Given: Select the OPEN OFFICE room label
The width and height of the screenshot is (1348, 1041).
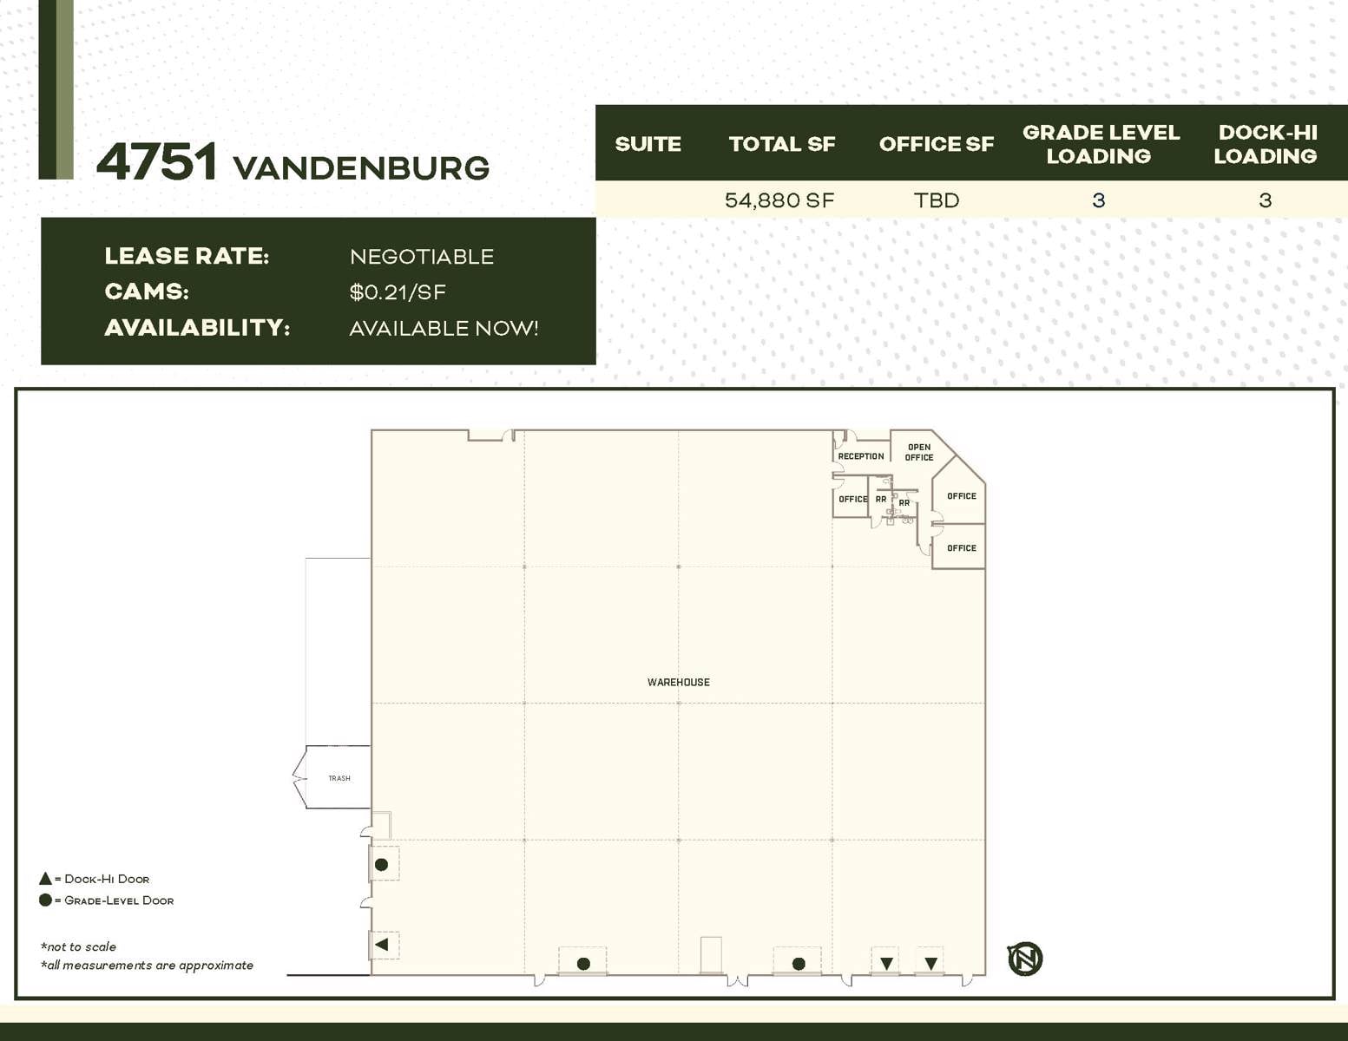Looking at the screenshot, I should [x=917, y=451].
